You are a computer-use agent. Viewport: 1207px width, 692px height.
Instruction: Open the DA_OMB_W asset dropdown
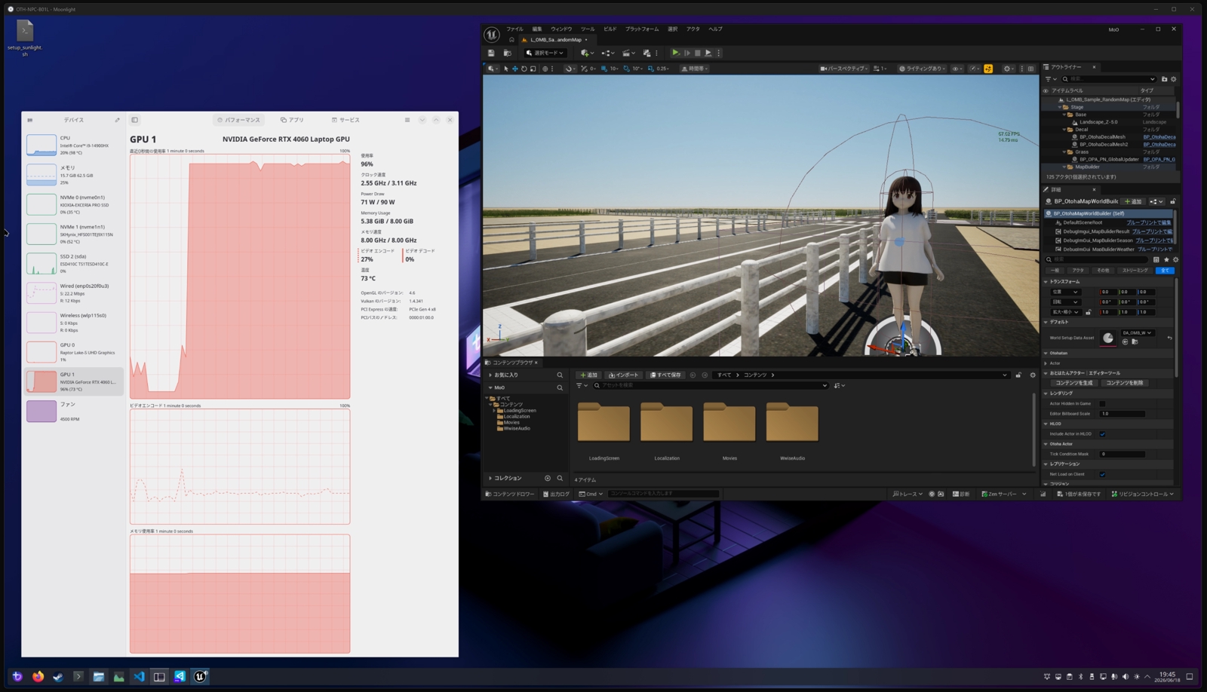(x=1137, y=332)
